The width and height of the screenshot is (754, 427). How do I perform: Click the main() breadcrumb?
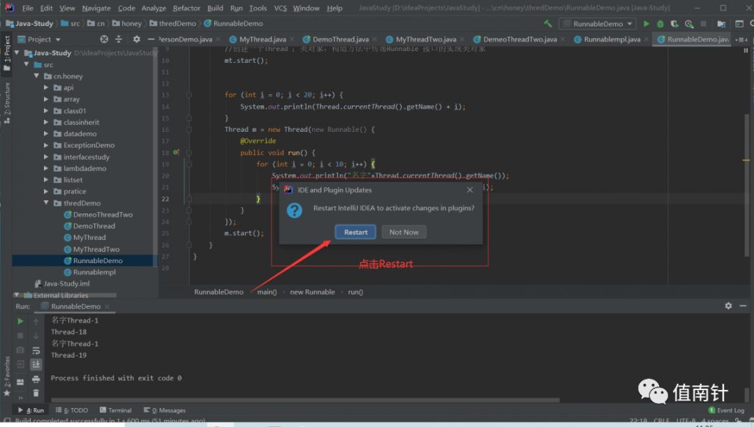click(x=267, y=292)
